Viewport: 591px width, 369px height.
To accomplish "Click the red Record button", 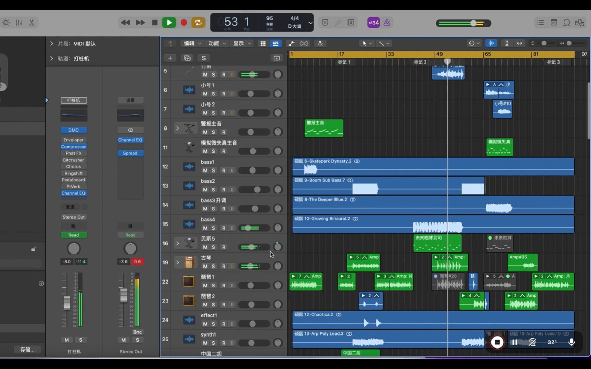I will pyautogui.click(x=184, y=23).
